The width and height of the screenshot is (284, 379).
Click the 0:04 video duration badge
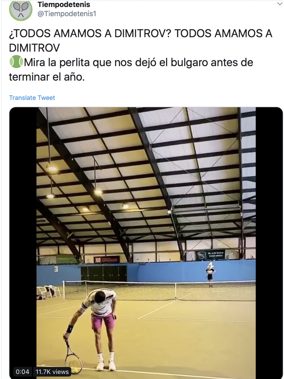point(22,372)
